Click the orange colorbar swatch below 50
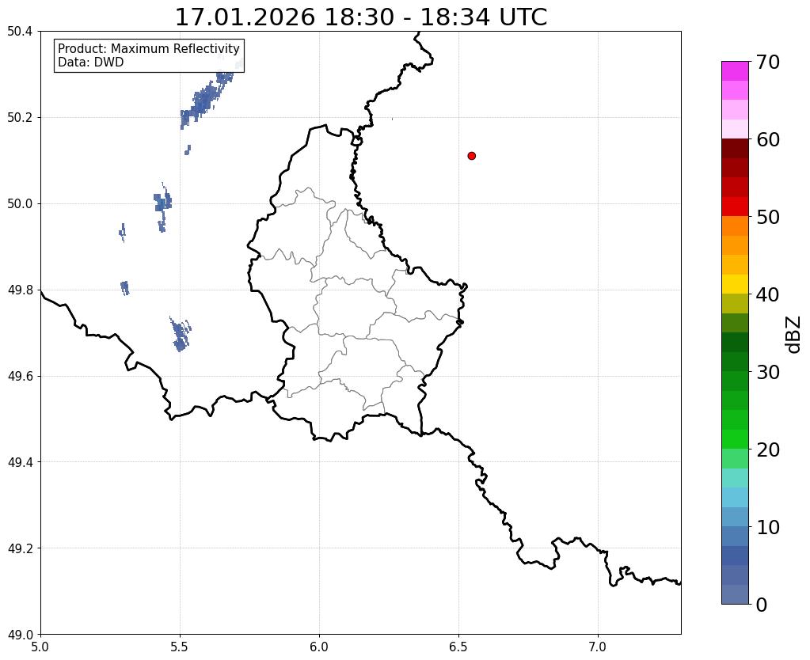The width and height of the screenshot is (810, 660). coord(735,226)
